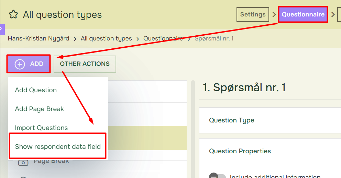Go to Questionnaire breadcrumb
The image size is (341, 178).
[163, 39]
